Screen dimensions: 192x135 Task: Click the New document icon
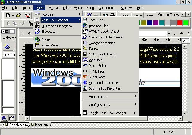point(8,16)
